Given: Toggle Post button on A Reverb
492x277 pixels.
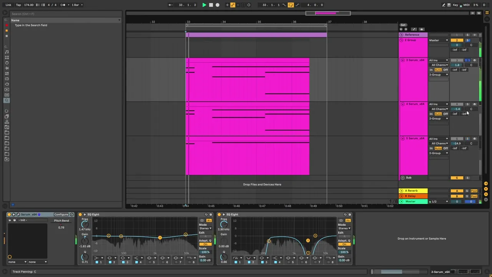Looking at the screenshot, I should [474, 191].
